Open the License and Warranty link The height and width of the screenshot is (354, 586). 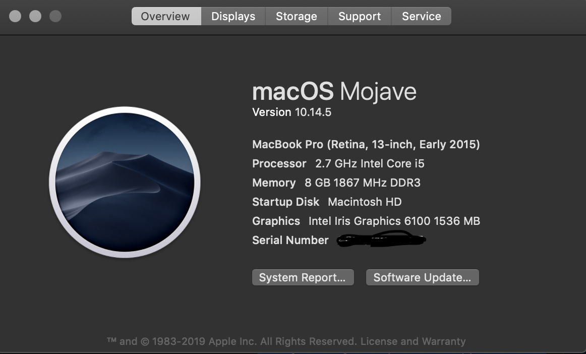pyautogui.click(x=413, y=341)
